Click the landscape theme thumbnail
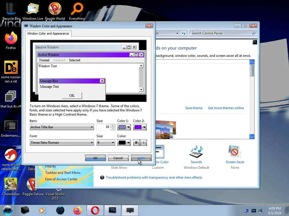 coord(165,129)
